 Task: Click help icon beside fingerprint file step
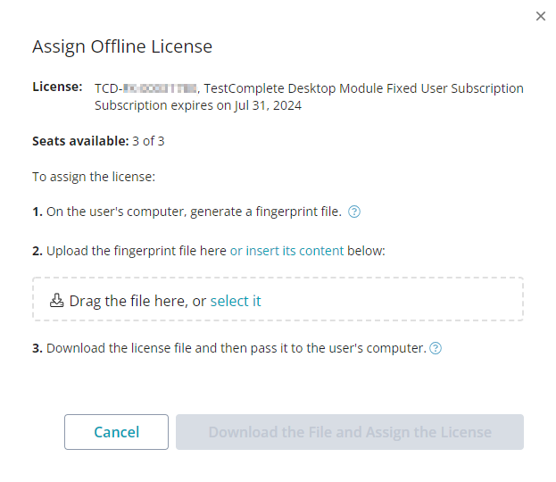[x=354, y=212]
